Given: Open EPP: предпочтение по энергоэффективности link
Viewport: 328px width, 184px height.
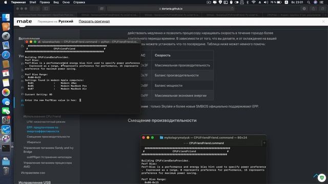Looking at the screenshot, I should click(x=43, y=129).
